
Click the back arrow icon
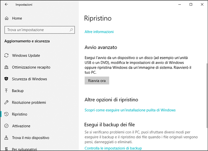coord(6,4)
